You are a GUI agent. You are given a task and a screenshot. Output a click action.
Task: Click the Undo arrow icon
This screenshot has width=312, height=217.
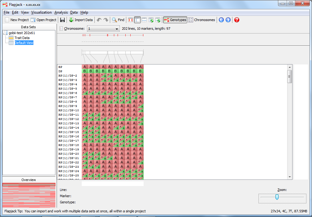99,20
